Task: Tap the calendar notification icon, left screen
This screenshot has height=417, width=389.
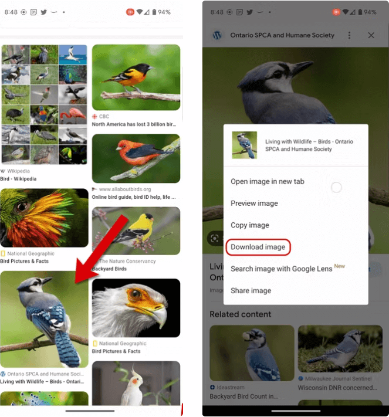Action: [x=33, y=12]
